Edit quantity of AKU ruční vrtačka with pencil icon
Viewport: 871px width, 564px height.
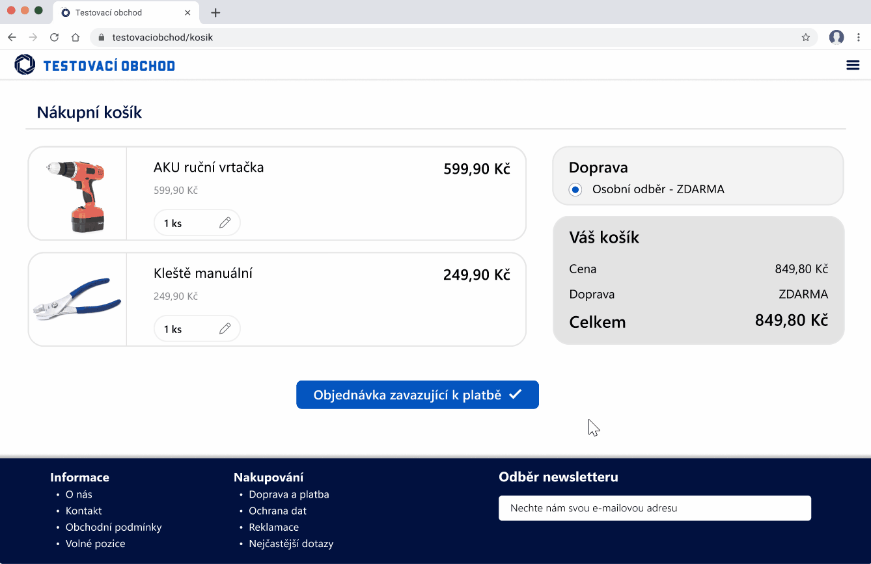(225, 222)
